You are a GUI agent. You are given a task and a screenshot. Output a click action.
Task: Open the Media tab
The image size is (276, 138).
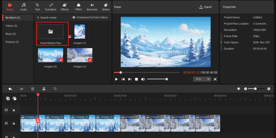point(10,7)
